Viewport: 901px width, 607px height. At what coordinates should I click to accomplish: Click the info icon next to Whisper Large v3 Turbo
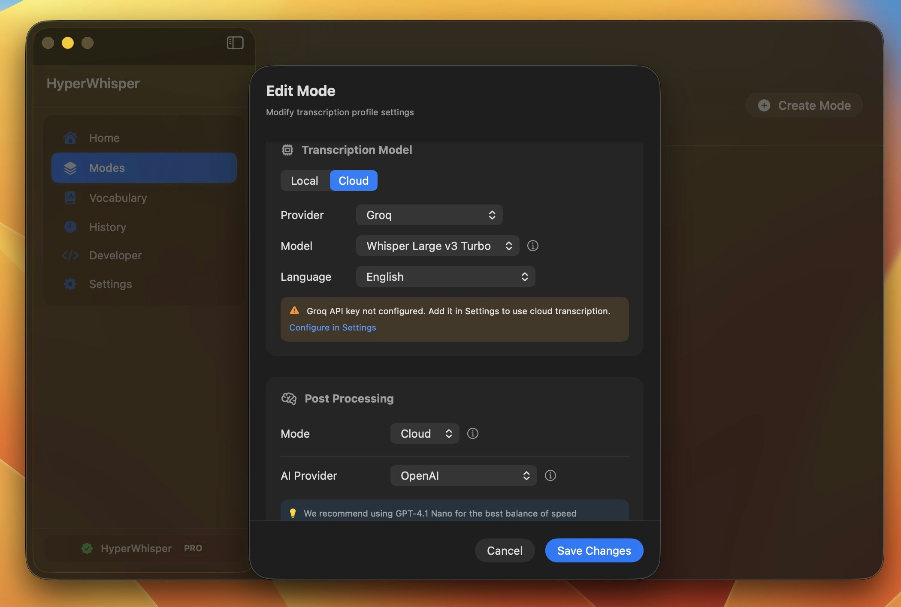532,246
